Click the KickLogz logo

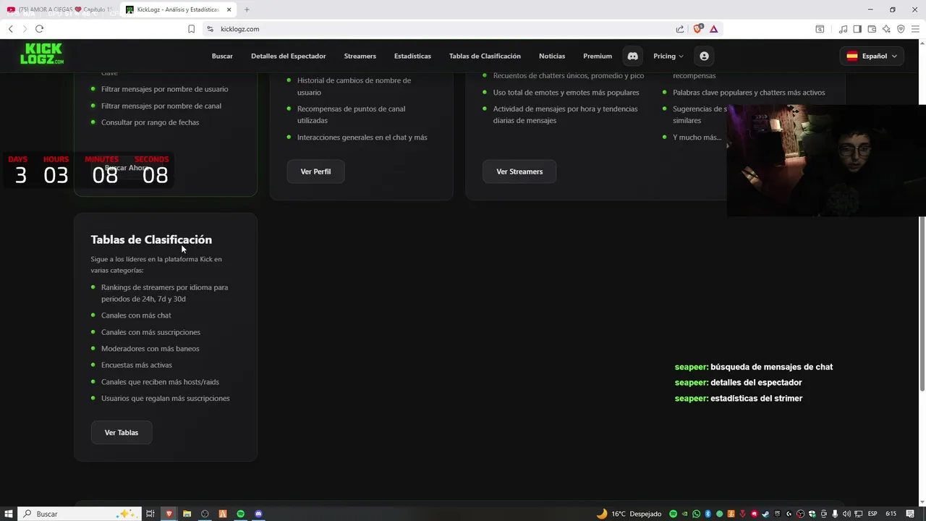click(41, 54)
